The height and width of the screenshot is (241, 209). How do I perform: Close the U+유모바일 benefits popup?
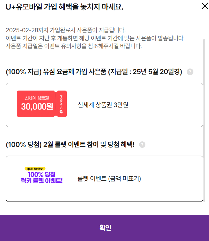click(x=205, y=6)
